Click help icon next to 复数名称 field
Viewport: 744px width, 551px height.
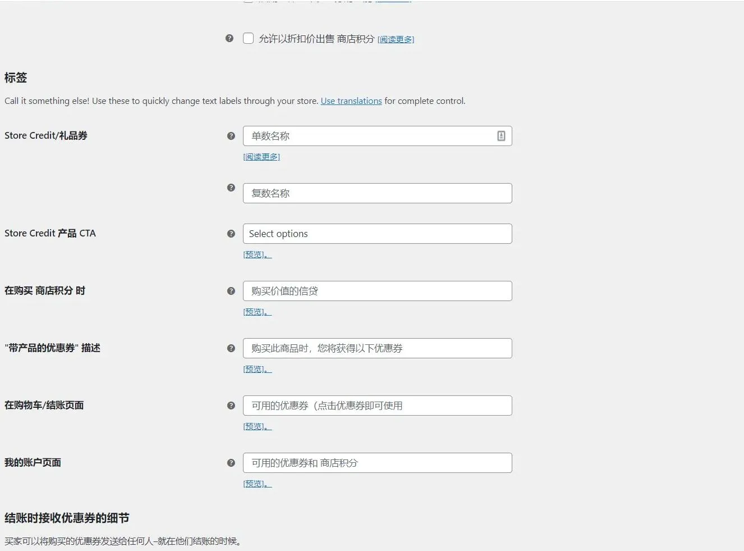pos(231,188)
